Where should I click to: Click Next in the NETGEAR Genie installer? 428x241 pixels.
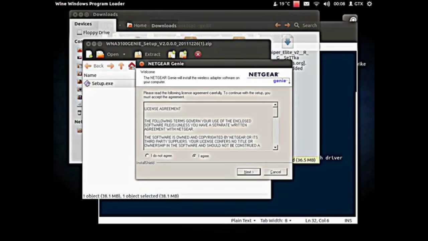(248, 172)
